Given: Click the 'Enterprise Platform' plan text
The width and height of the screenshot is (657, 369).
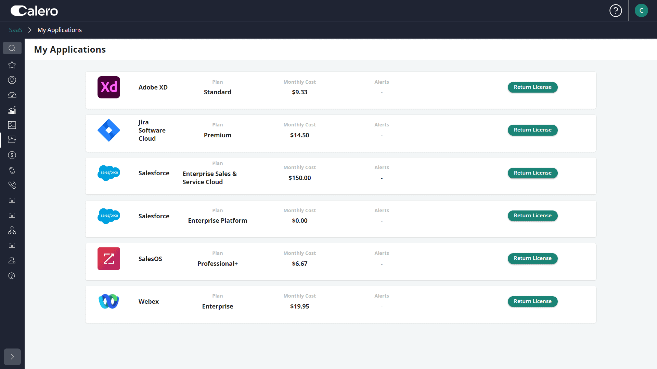Looking at the screenshot, I should coord(218,221).
